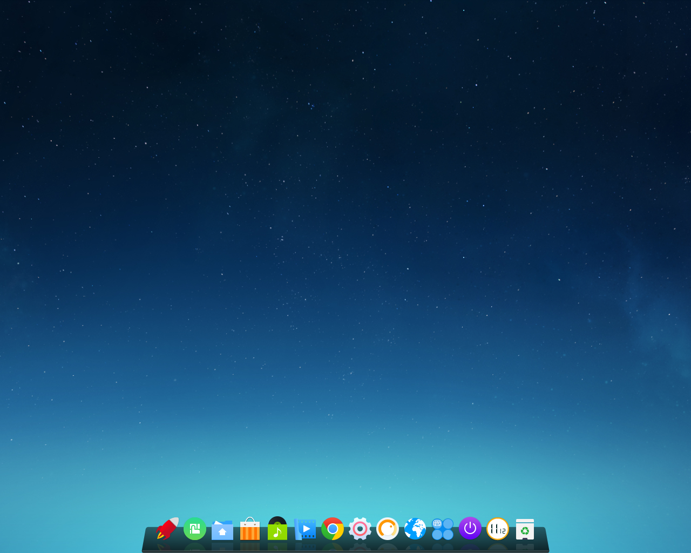
Task: Open the blue onscreen keyboard app
Action: tap(443, 530)
